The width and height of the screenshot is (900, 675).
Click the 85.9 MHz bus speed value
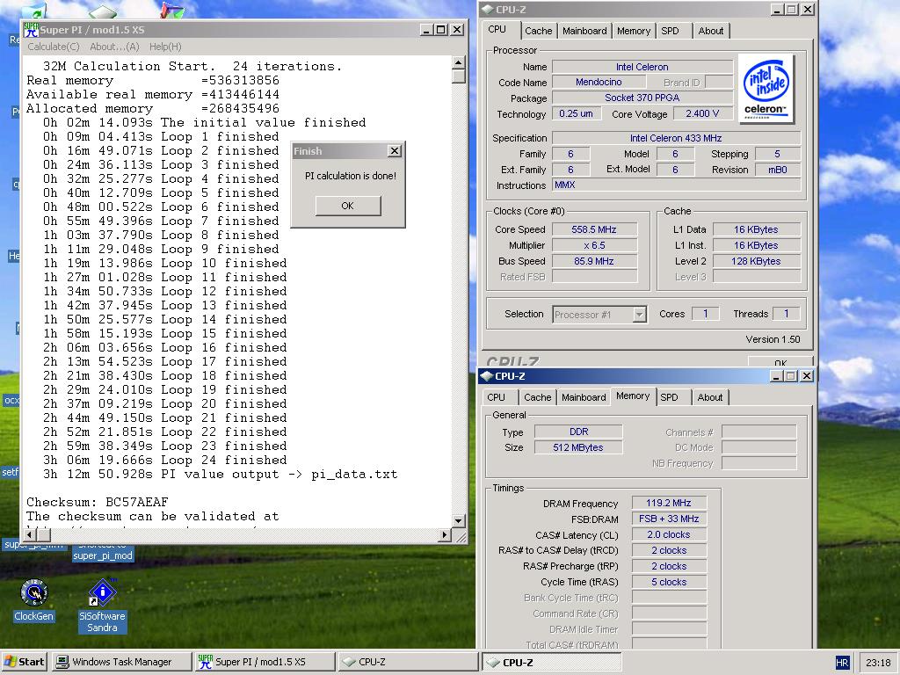coord(594,261)
